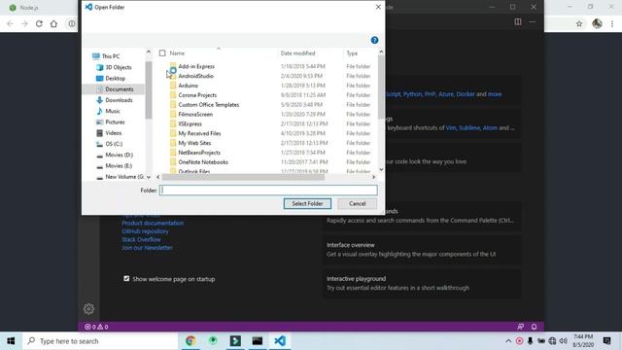Open Stack Overflow link
Viewport: 622px width, 350px height.
click(141, 239)
